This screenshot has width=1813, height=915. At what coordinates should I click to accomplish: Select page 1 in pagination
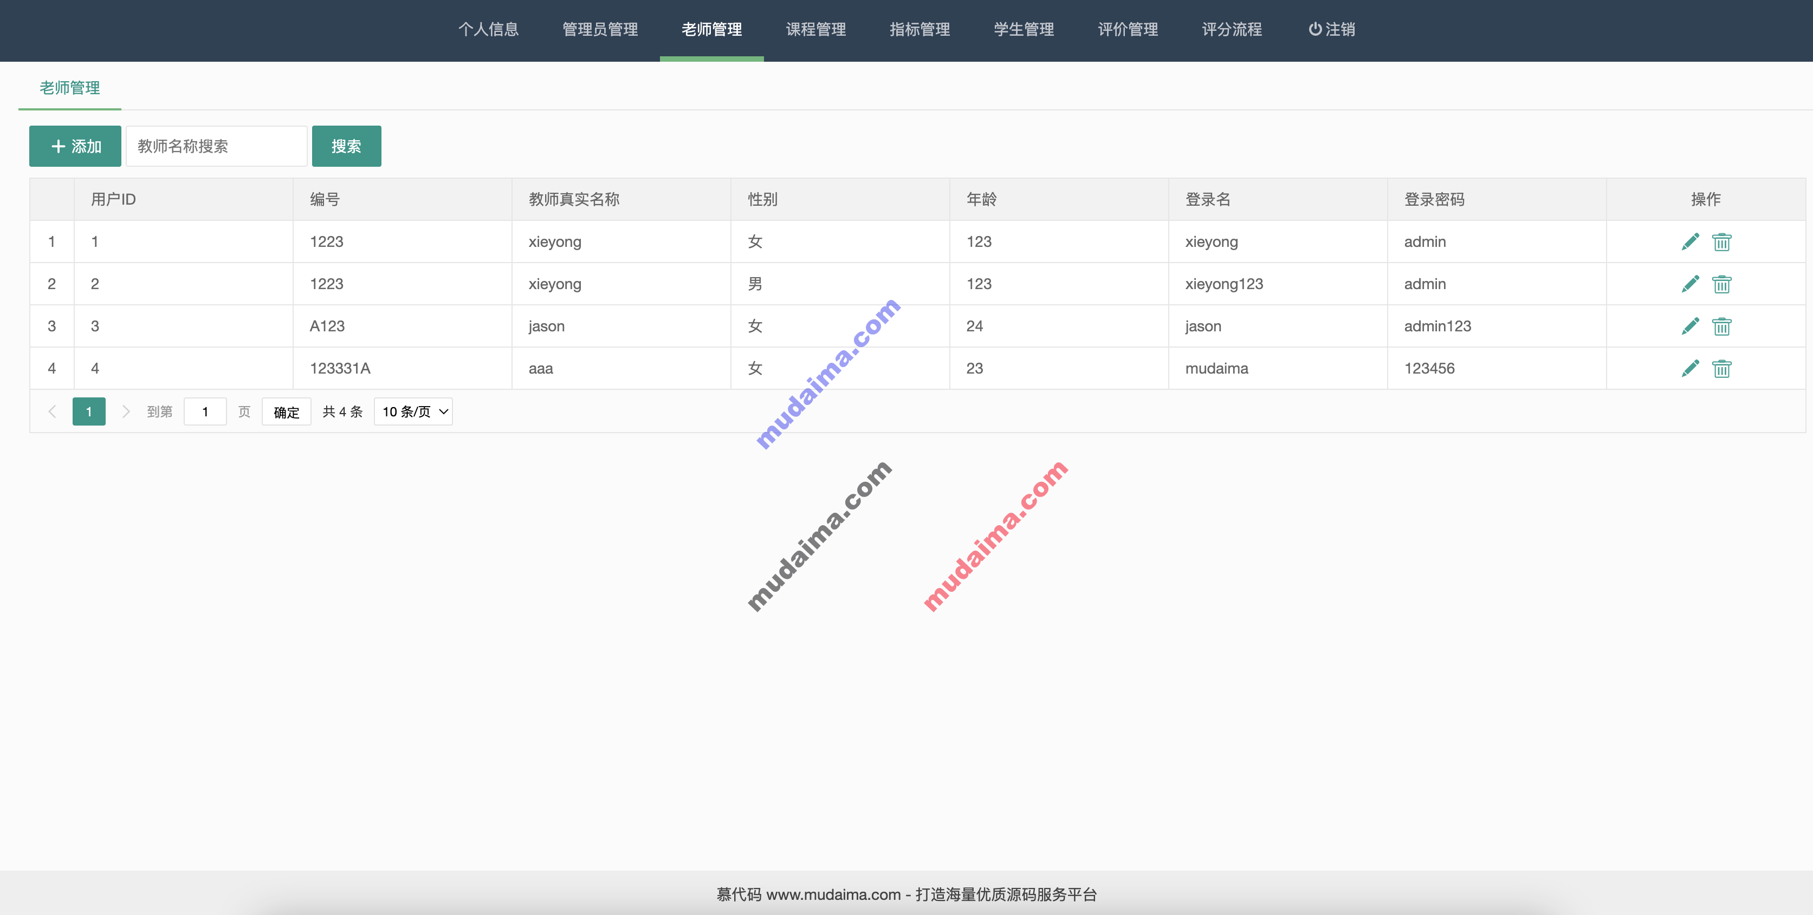click(89, 411)
